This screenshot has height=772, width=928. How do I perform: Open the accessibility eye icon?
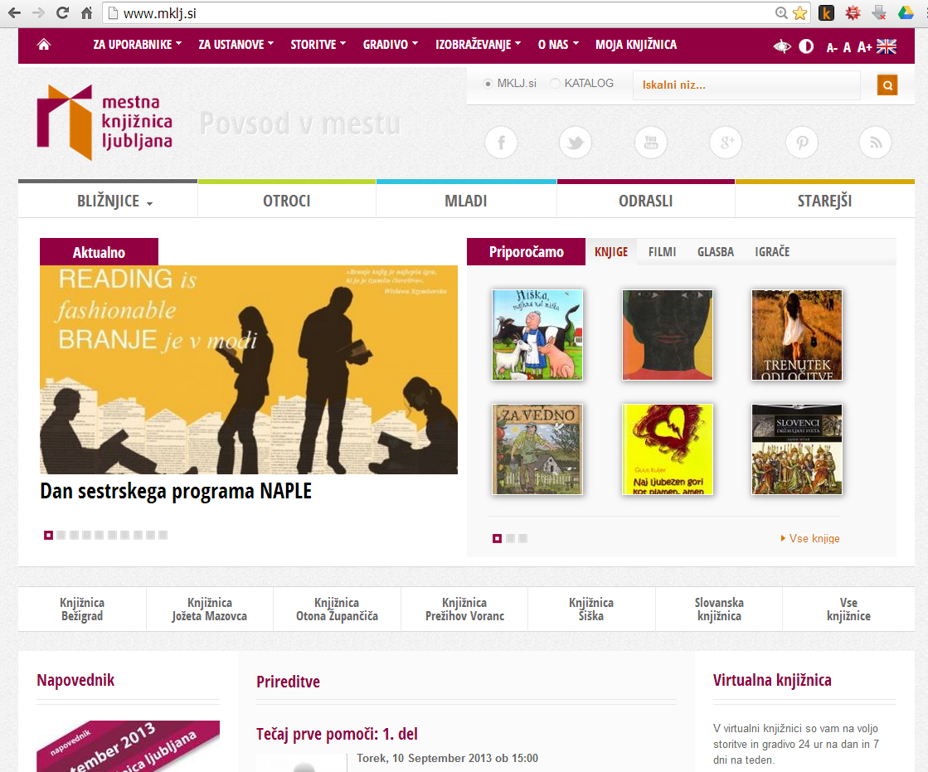[x=782, y=46]
